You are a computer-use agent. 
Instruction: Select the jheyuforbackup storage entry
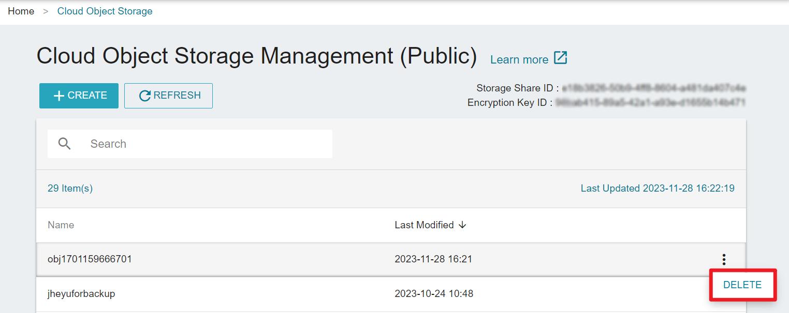pos(81,294)
